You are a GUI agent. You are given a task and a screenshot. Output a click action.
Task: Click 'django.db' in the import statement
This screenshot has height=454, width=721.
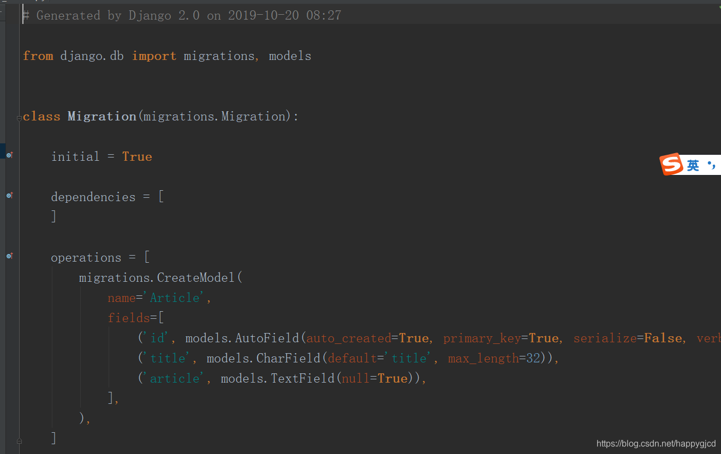tap(92, 56)
